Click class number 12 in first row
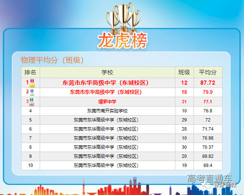The image size is (244, 195). [x=184, y=83]
